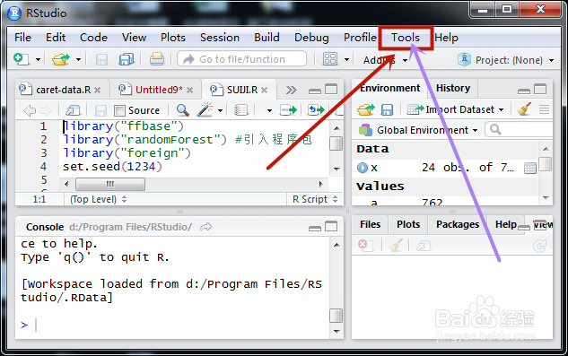
Task: View x data table grid icon
Action: pyautogui.click(x=530, y=168)
